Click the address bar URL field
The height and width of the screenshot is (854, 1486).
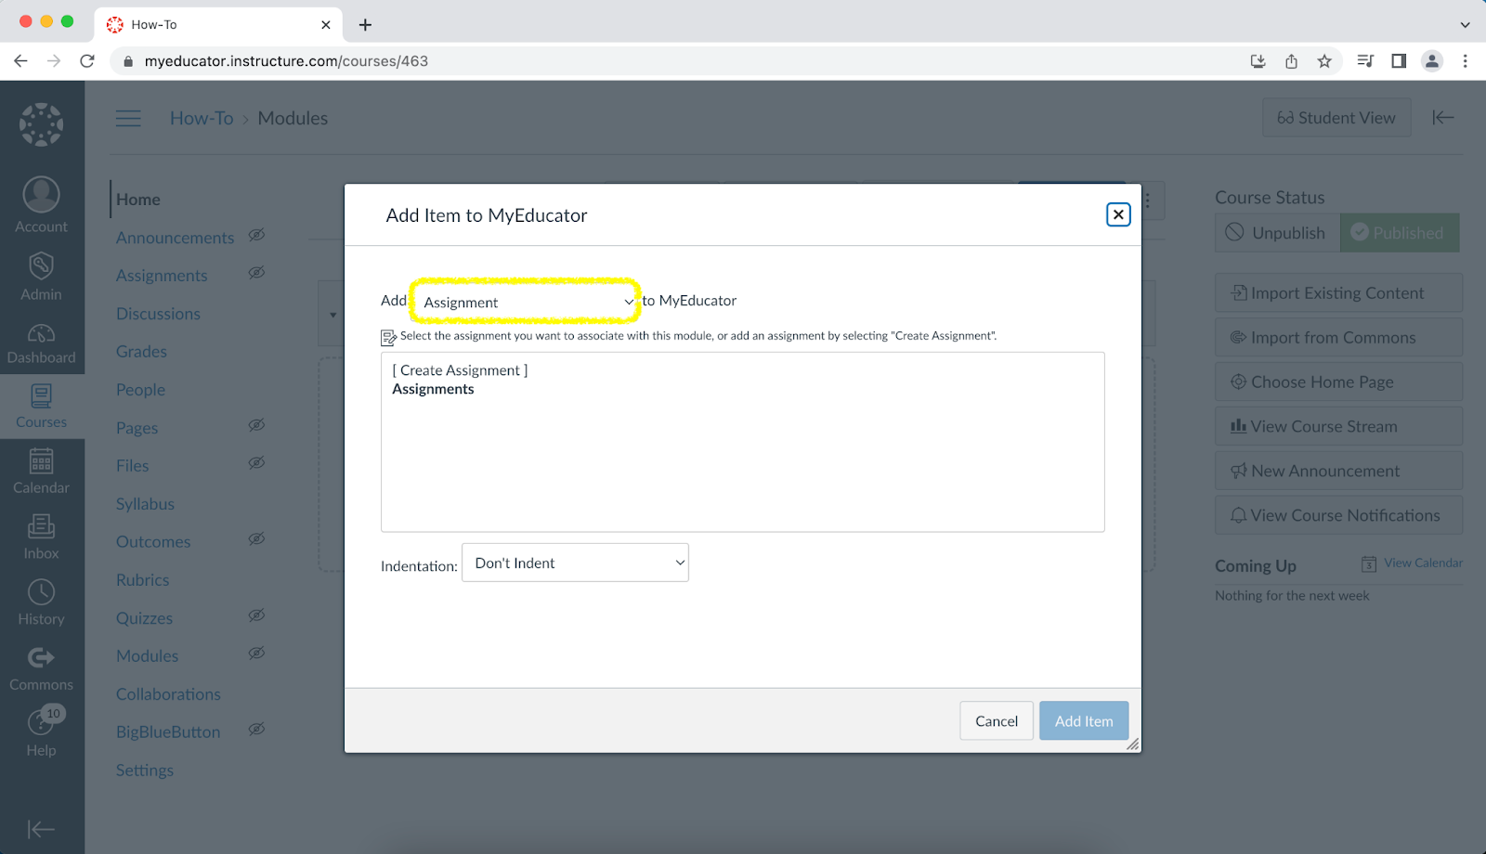tap(678, 61)
